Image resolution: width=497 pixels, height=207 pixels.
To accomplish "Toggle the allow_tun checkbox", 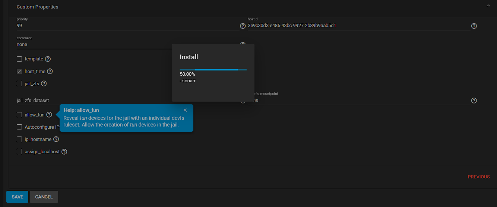I will [x=19, y=115].
